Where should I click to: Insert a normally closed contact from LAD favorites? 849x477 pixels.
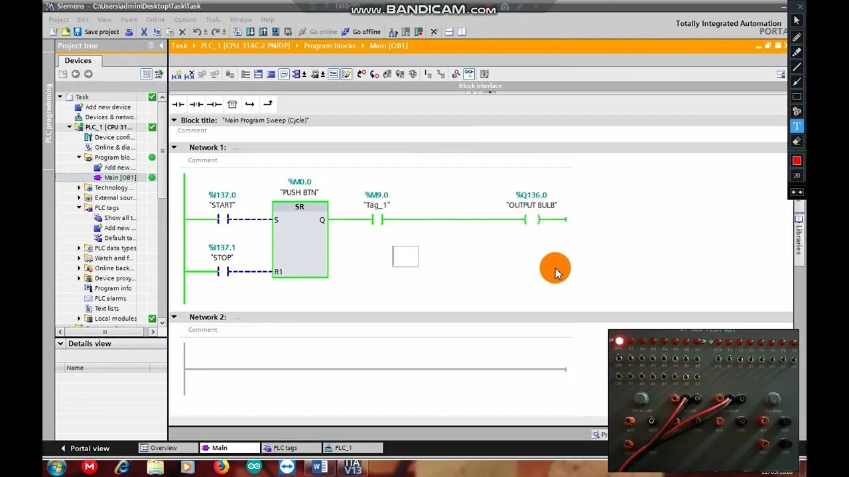click(196, 104)
